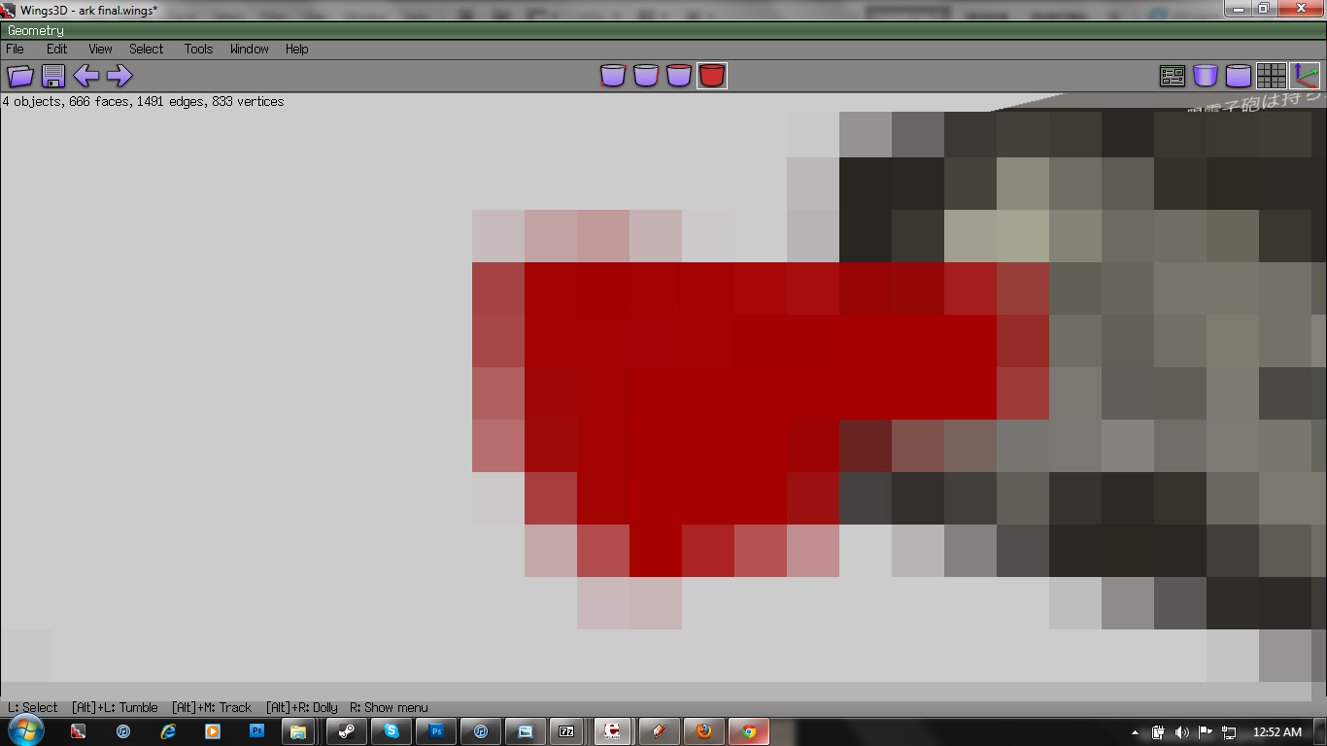Toggle orthographic view cylinder icon
Image resolution: width=1327 pixels, height=746 pixels.
point(1239,76)
